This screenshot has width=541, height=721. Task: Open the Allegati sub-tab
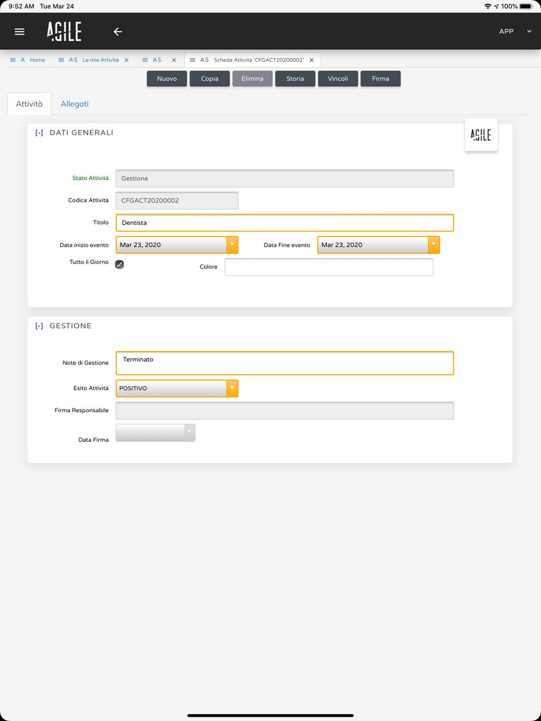click(x=74, y=104)
